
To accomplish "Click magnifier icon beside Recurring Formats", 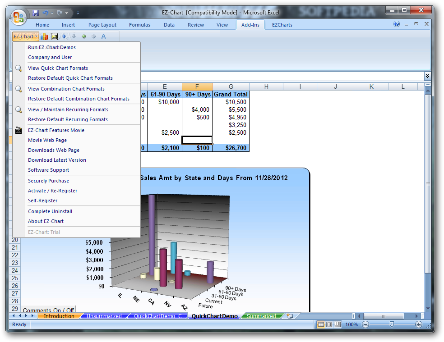I will point(18,109).
